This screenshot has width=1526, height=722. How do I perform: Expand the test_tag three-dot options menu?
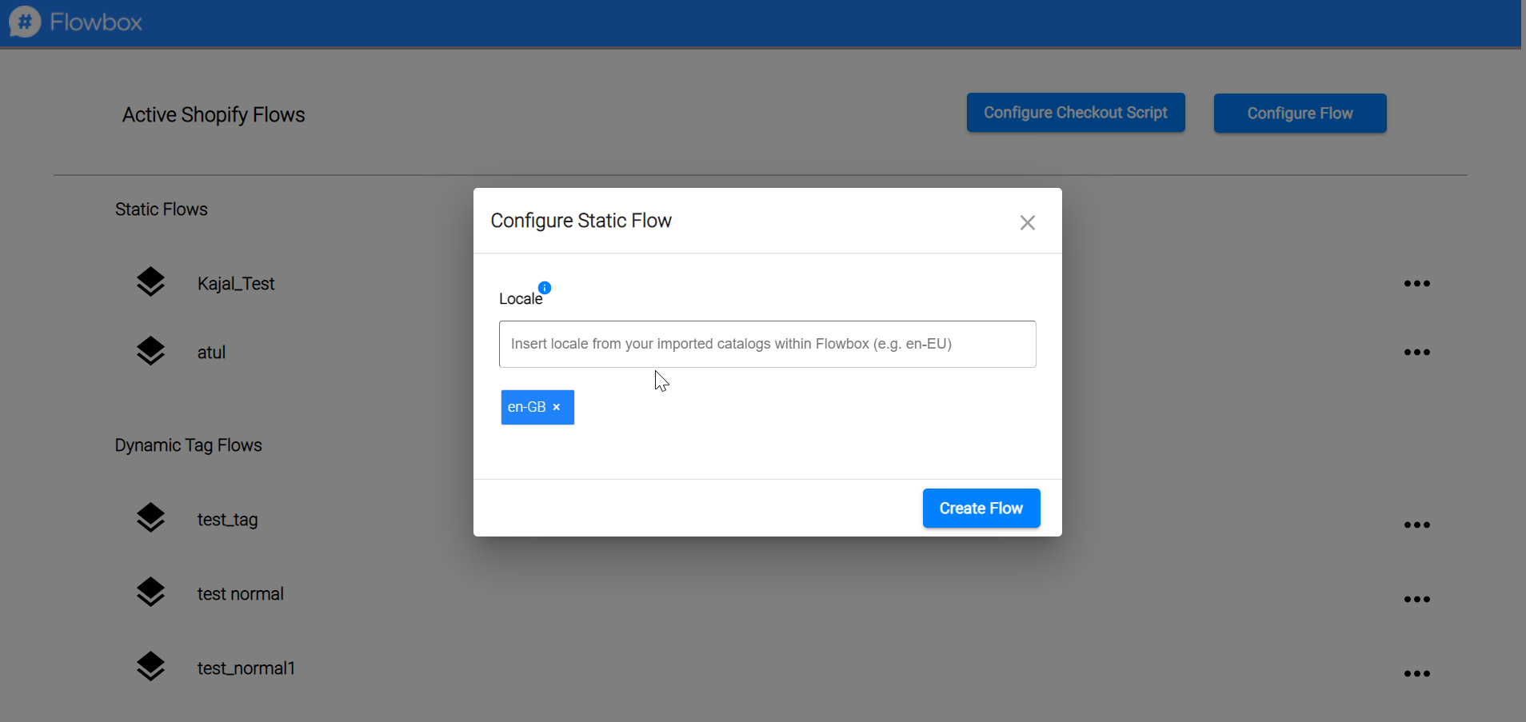[x=1416, y=525]
